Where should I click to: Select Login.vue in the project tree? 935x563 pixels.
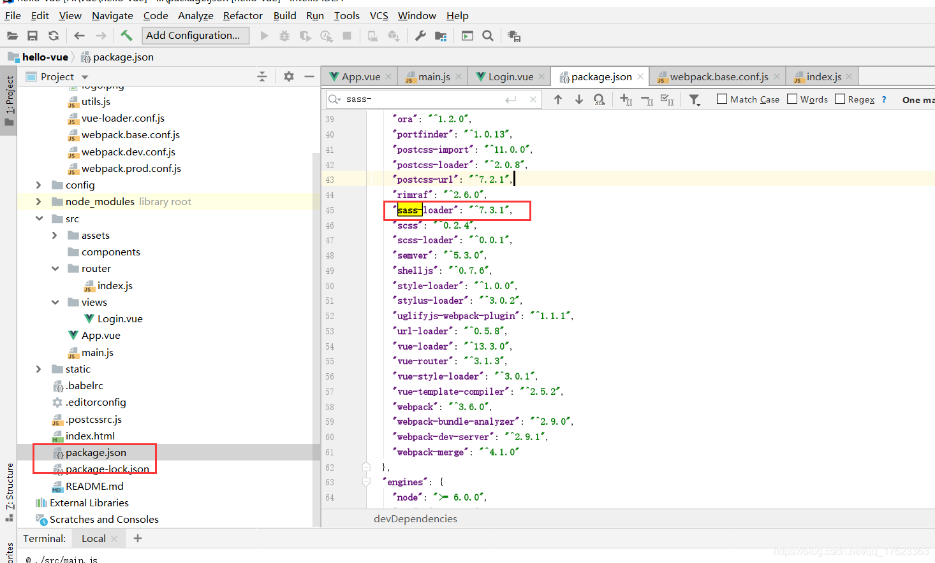click(120, 318)
